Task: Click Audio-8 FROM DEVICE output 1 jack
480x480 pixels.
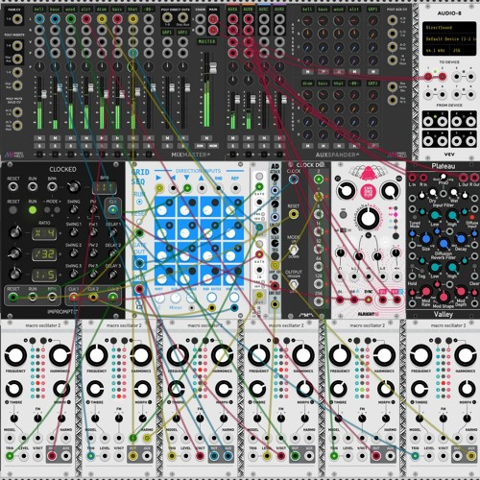Action: (428, 122)
